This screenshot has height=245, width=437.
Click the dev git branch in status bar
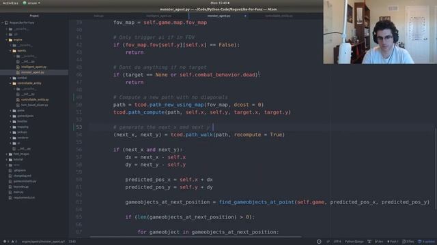(379, 242)
